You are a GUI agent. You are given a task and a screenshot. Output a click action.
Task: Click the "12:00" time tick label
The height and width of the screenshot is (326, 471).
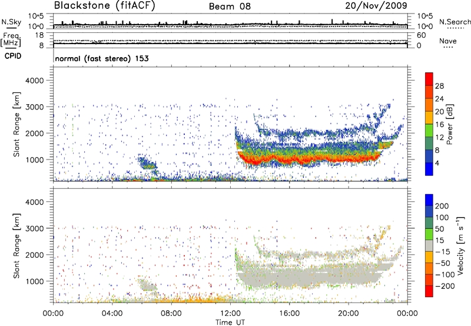point(230,314)
